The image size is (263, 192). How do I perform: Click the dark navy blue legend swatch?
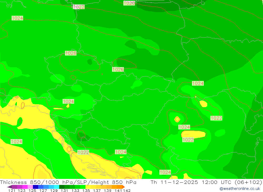point(36,187)
